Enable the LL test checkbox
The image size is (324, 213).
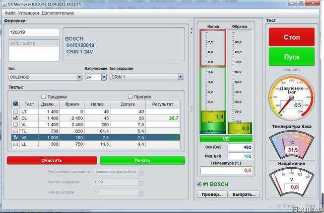pyautogui.click(x=15, y=144)
